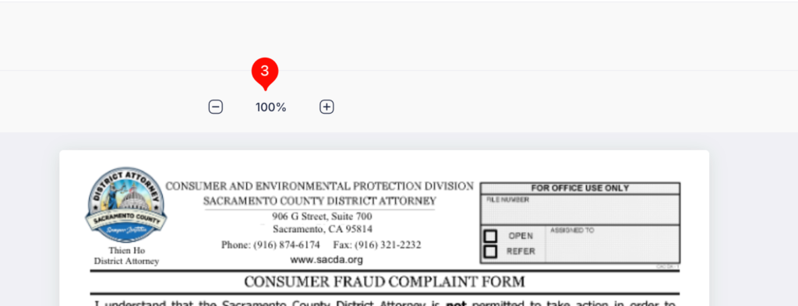Click the red annotation pin numbered 3
Image resolution: width=798 pixels, height=306 pixels.
click(x=265, y=72)
